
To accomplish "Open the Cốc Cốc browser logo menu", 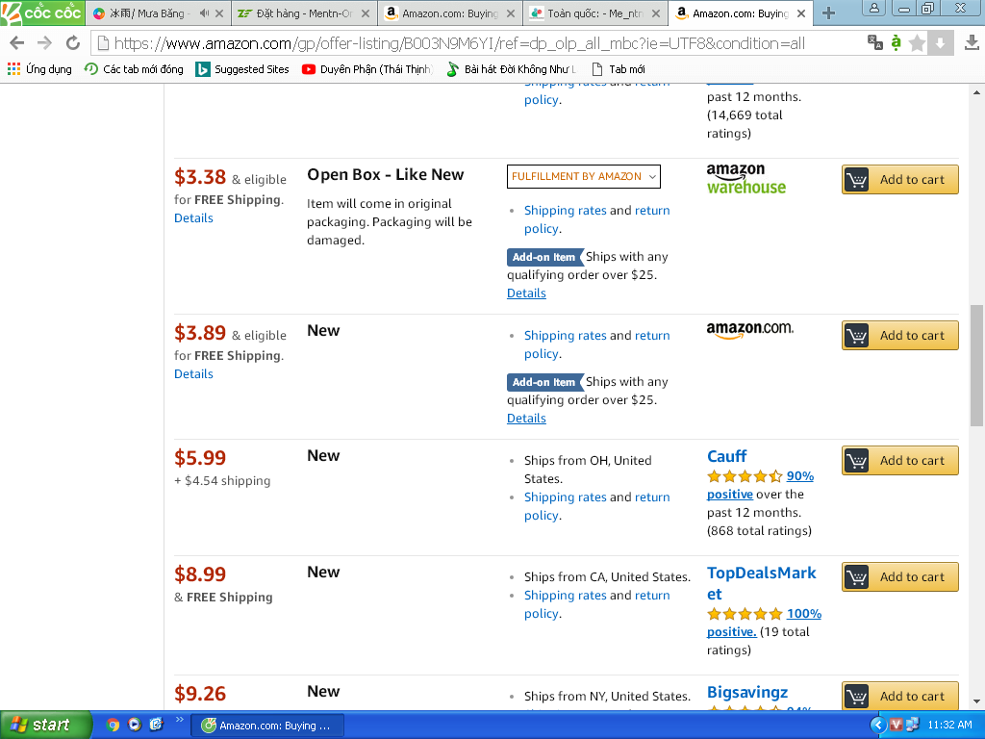I will tap(41, 13).
